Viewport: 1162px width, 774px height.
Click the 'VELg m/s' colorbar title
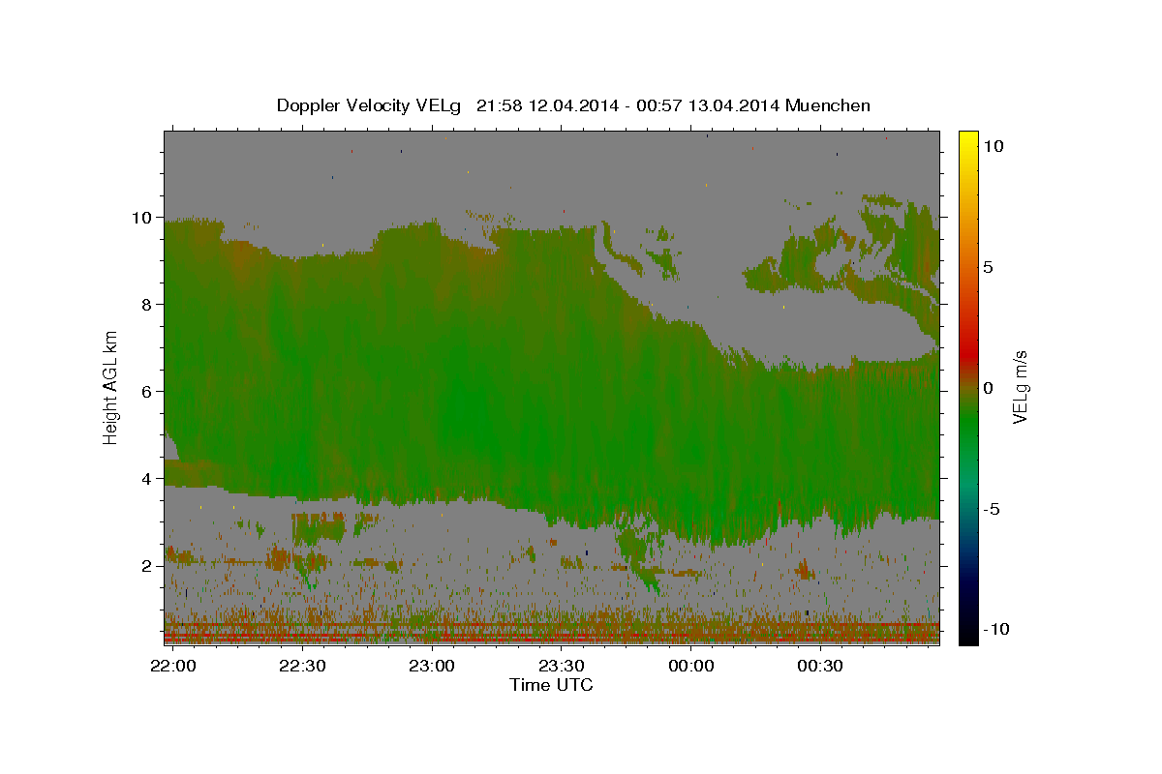[1021, 388]
